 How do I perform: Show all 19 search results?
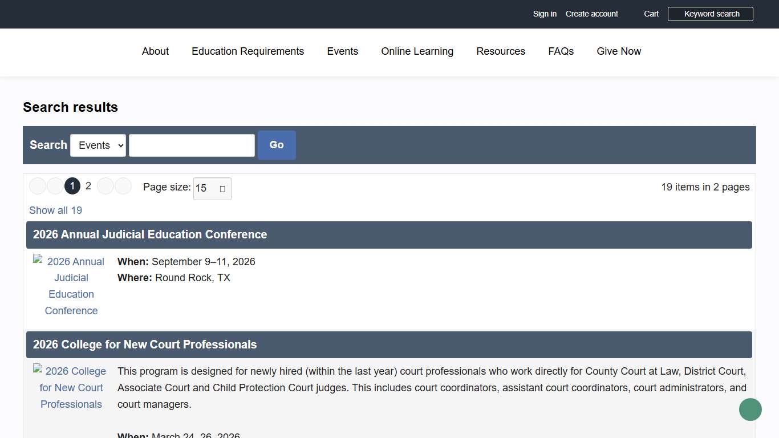(55, 210)
